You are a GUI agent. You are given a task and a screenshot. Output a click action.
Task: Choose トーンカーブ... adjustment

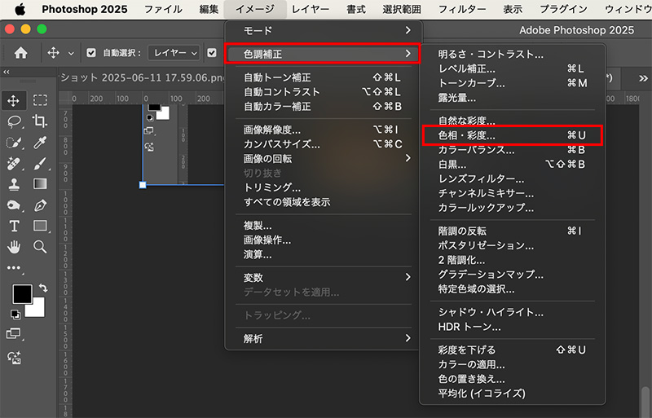(x=513, y=83)
